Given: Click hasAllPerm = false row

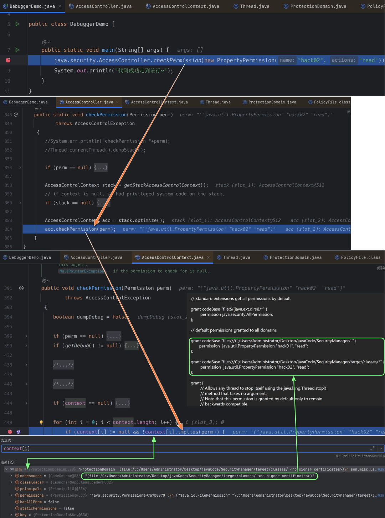Looking at the screenshot, I should point(192,502).
